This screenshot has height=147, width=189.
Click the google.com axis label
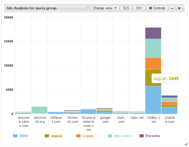105,120
